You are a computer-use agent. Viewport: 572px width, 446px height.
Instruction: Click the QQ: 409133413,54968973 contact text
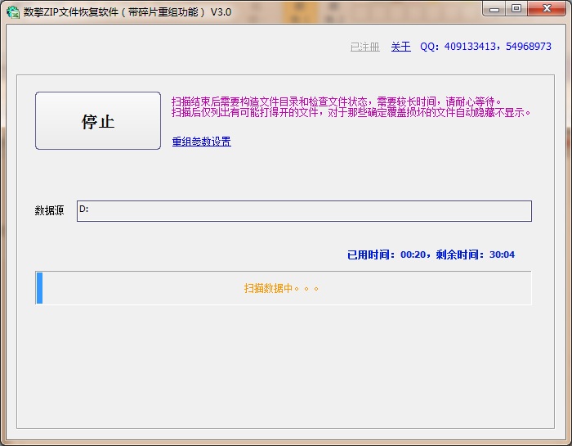click(x=485, y=47)
